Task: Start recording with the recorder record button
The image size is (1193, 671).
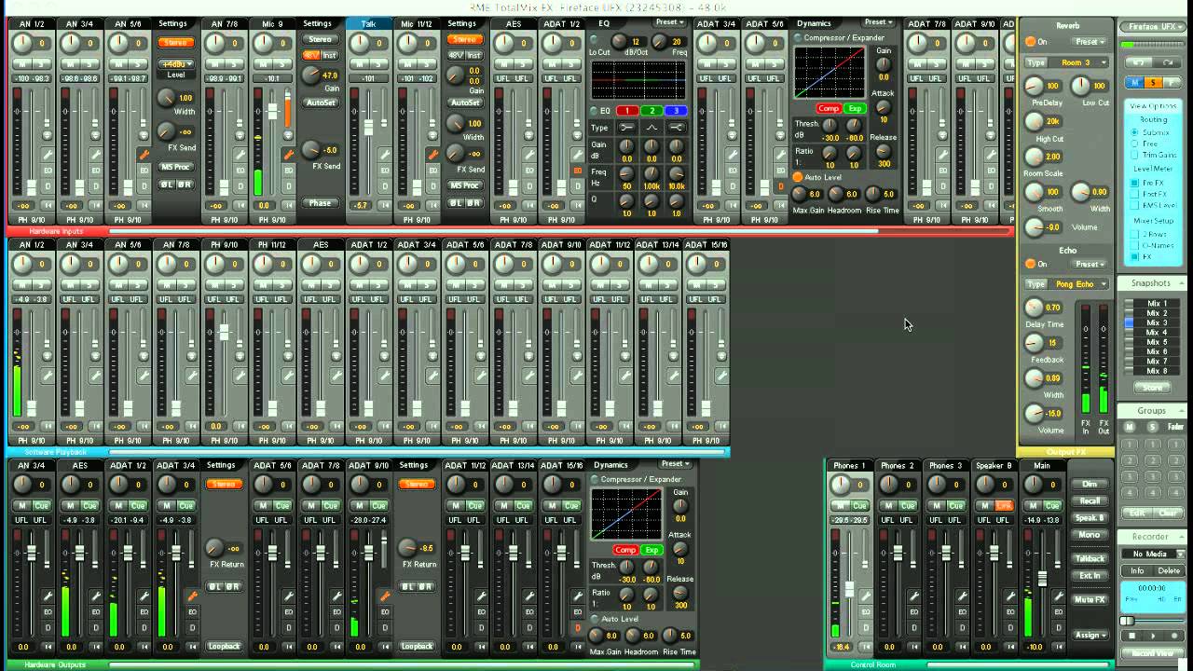Action: click(x=1174, y=636)
